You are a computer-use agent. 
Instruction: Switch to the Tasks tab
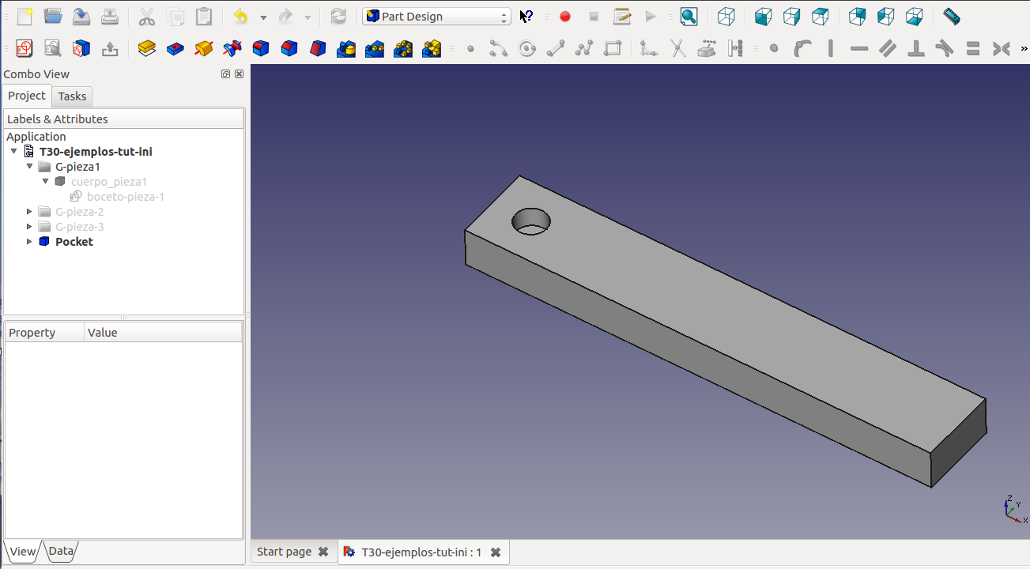tap(72, 96)
